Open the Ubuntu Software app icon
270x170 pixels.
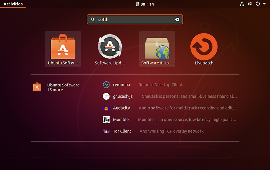[x=63, y=46]
